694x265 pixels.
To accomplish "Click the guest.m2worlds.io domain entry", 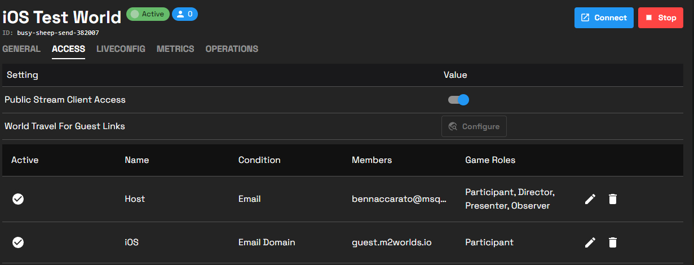I will 392,242.
